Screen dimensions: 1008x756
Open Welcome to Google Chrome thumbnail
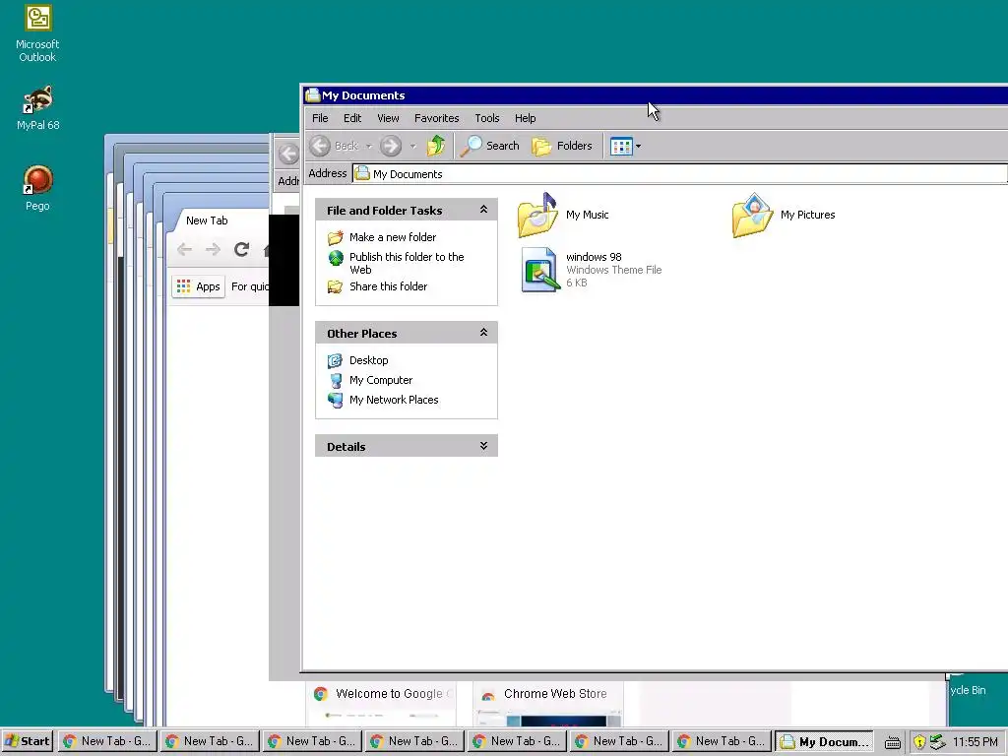click(x=382, y=704)
